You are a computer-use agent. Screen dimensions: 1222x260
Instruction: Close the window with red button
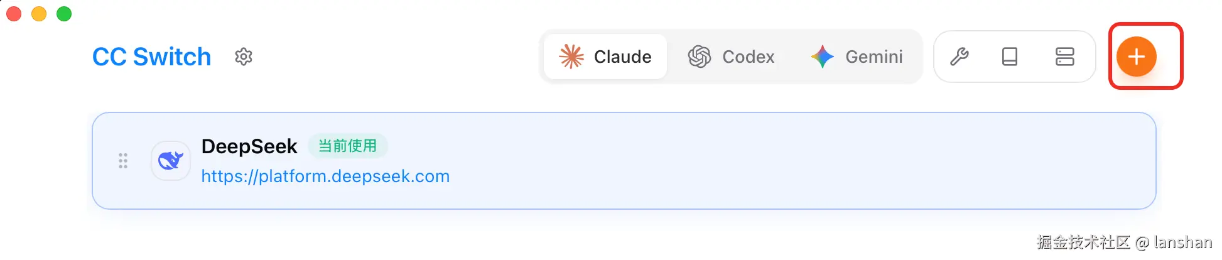[14, 14]
